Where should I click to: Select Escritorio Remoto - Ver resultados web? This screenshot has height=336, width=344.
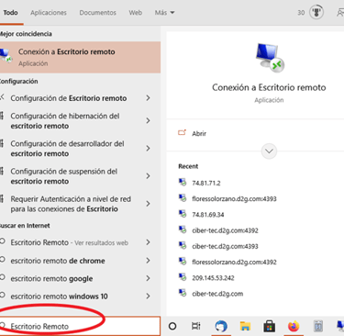point(70,242)
